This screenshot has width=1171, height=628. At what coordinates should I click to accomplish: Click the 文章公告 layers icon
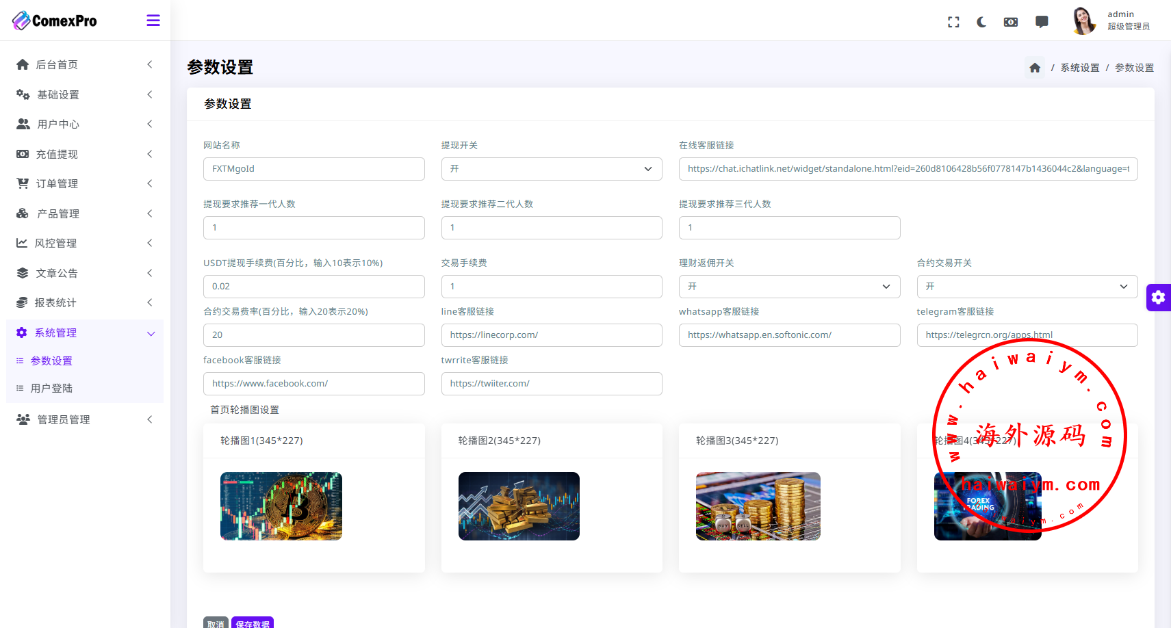[23, 273]
